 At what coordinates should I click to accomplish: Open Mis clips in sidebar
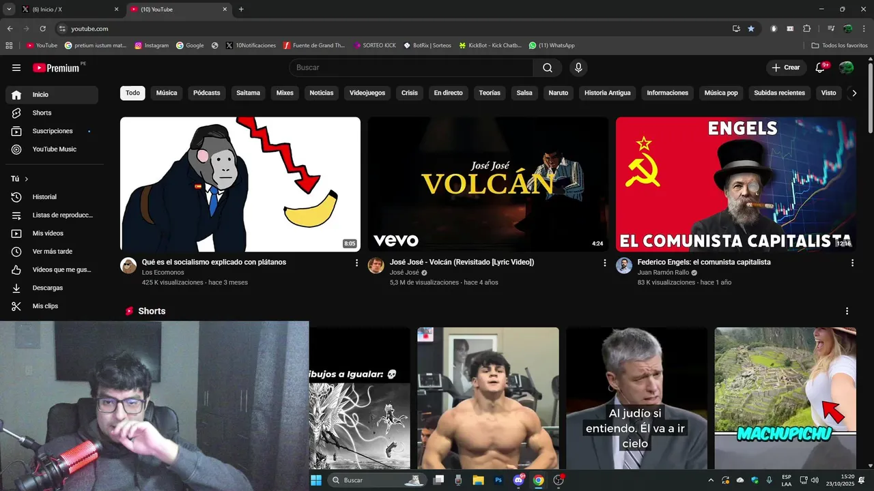click(x=52, y=306)
